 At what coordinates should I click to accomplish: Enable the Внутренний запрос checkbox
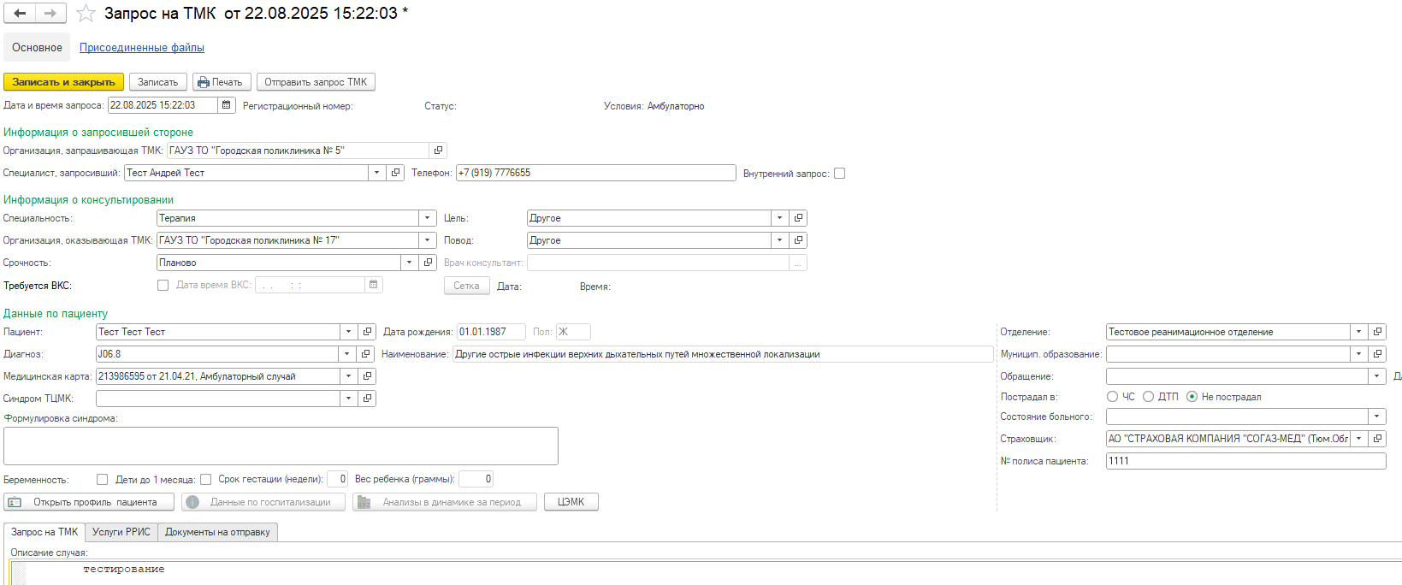coord(839,174)
